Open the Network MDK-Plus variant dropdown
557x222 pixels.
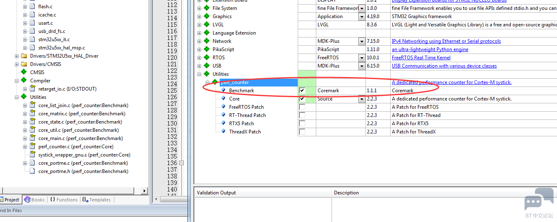[362, 41]
